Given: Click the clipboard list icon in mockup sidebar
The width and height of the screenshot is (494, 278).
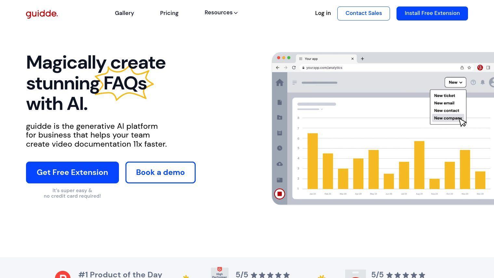Looking at the screenshot, I should click(x=279, y=133).
